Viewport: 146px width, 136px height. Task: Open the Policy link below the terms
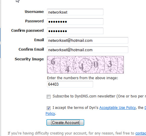coord(50,114)
